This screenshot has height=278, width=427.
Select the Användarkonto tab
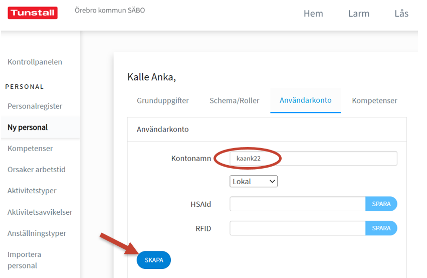coord(306,100)
